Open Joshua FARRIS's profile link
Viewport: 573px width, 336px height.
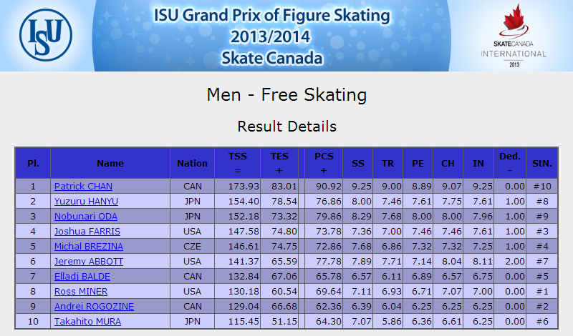87,231
